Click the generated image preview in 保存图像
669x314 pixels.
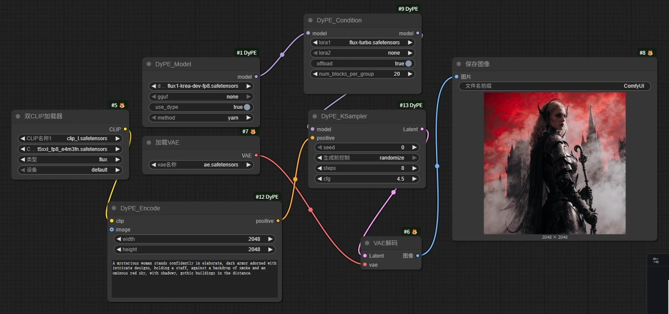click(x=555, y=163)
